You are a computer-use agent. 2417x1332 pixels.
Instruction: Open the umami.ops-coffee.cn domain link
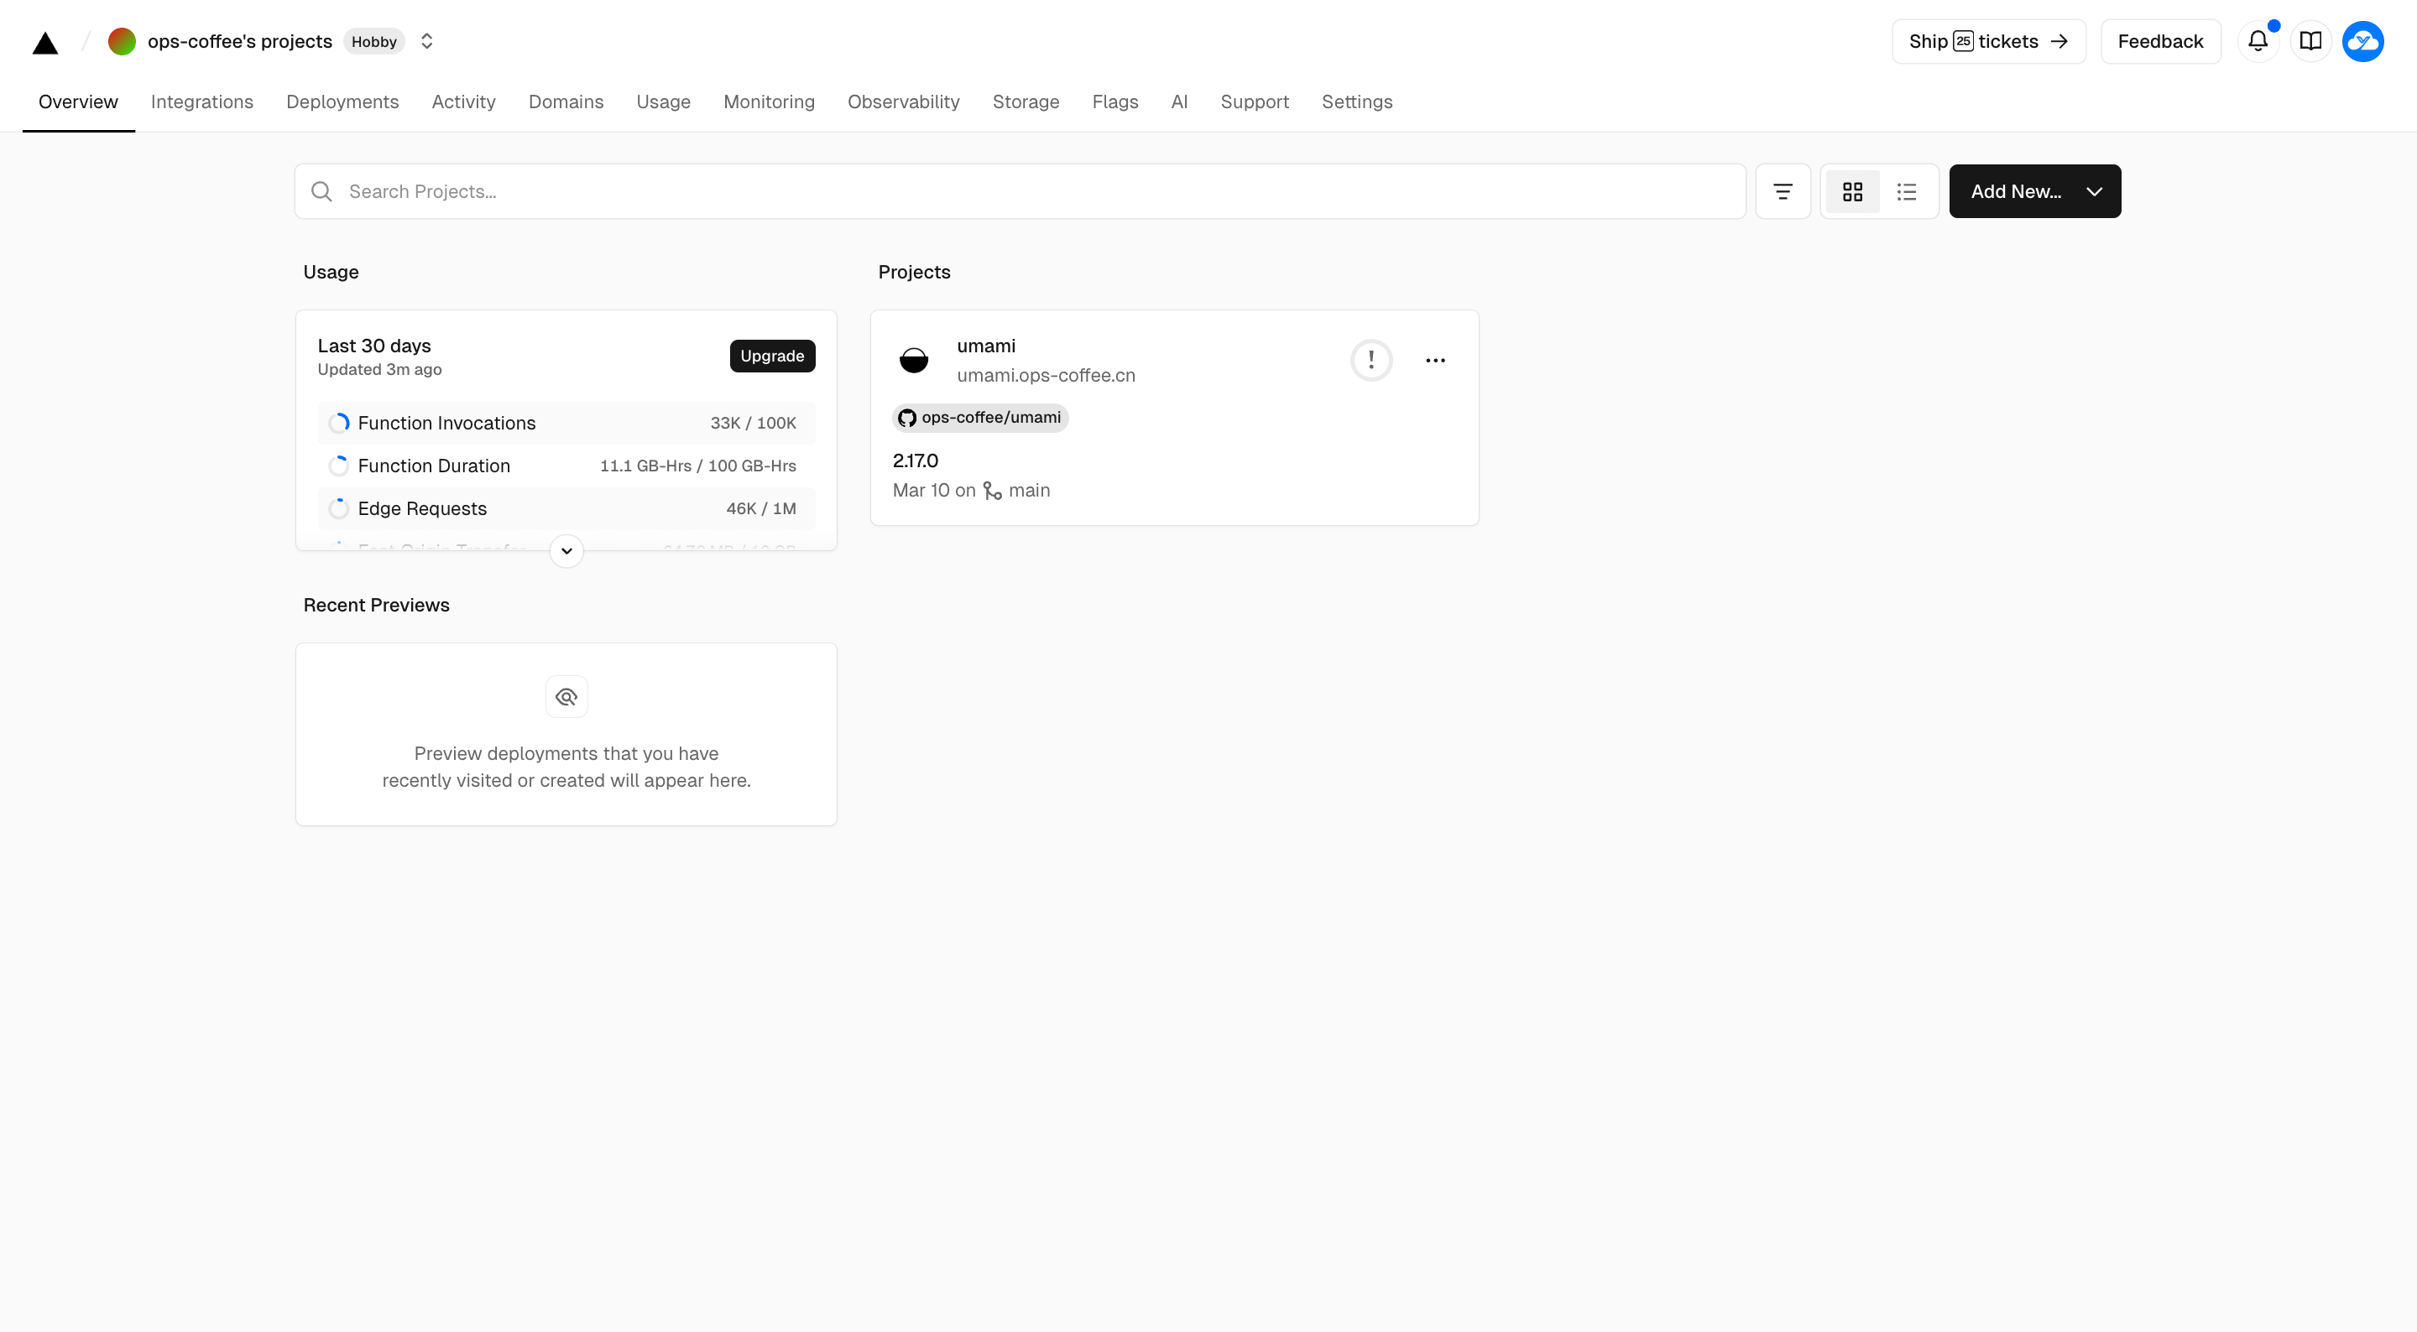coord(1047,375)
